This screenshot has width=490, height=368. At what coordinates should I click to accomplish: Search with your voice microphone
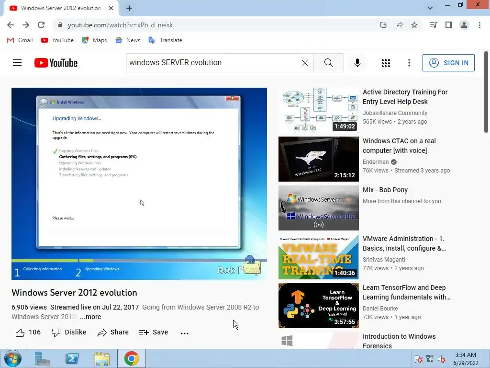click(357, 63)
